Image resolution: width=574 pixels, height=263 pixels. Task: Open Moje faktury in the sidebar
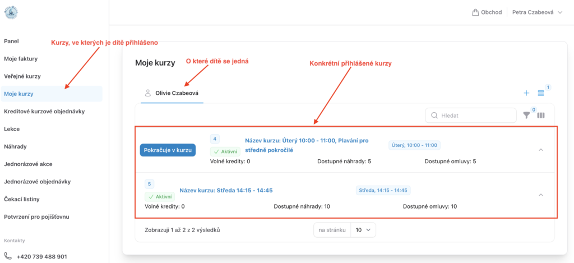21,58
